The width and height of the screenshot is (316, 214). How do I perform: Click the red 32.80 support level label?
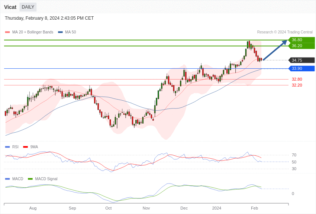[297, 79]
